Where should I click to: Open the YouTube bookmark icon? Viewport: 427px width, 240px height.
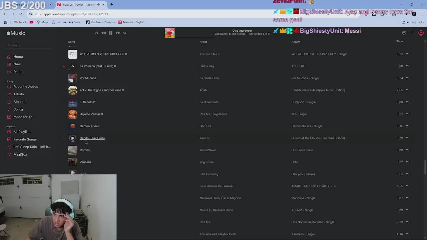pyautogui.click(x=31, y=22)
